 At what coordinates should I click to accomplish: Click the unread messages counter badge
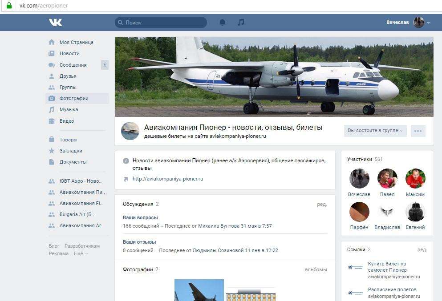click(105, 65)
